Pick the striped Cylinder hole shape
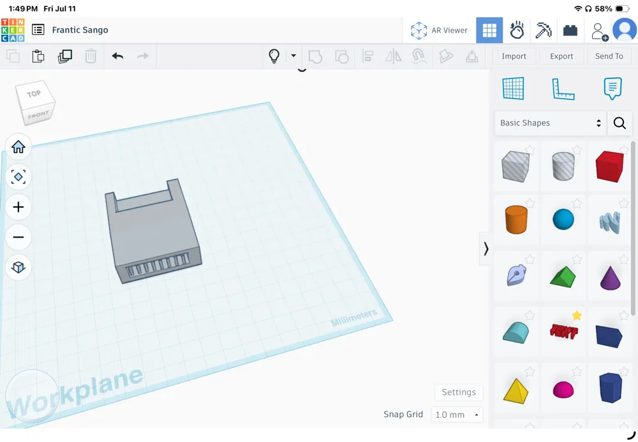Image resolution: width=638 pixels, height=442 pixels. click(563, 166)
